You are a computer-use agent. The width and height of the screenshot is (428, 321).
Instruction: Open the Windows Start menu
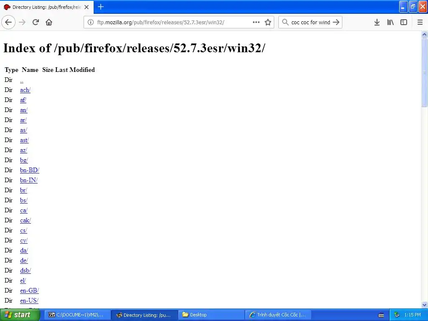click(20, 315)
